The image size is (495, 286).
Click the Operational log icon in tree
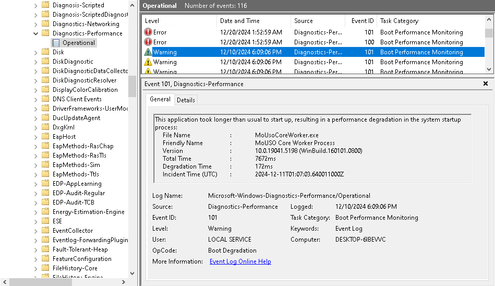(56, 43)
